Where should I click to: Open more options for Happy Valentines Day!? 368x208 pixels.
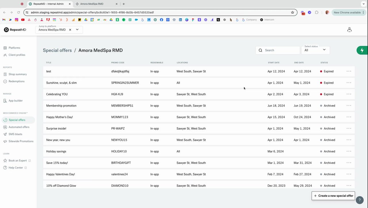tap(349, 174)
